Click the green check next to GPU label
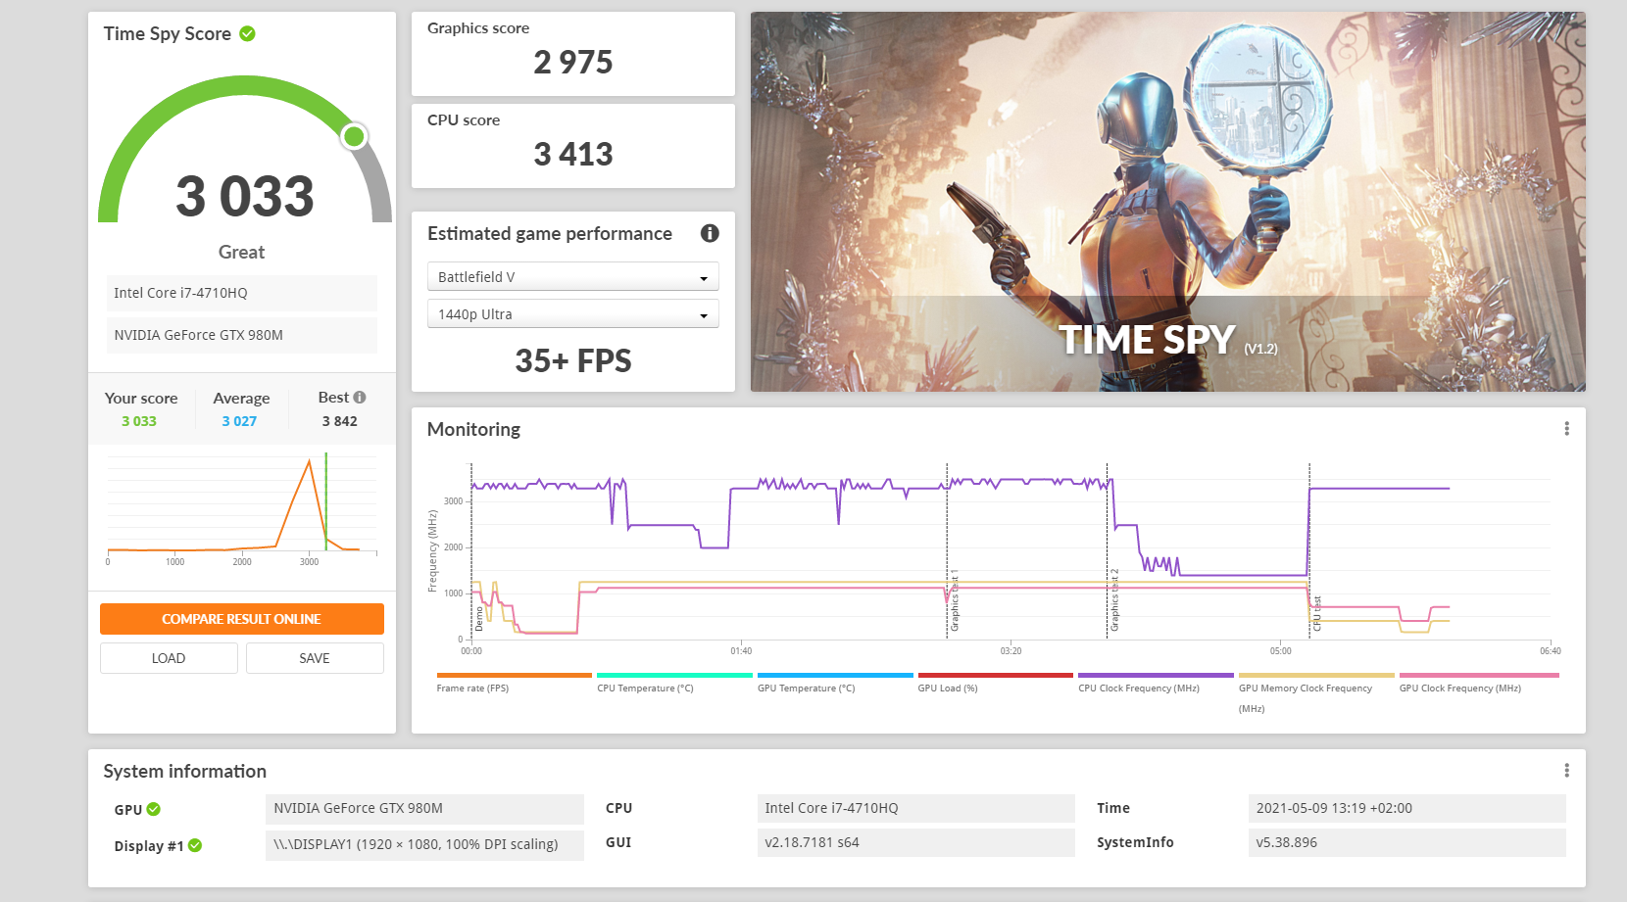1627x902 pixels. point(154,810)
